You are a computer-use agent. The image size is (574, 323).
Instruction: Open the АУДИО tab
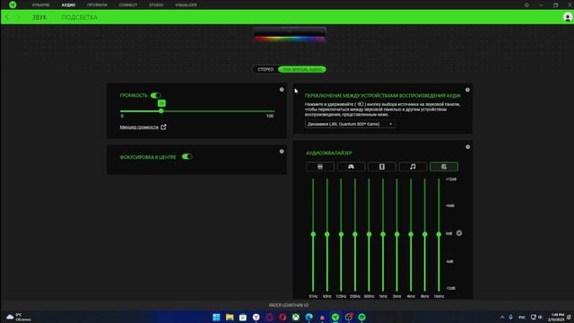(68, 5)
